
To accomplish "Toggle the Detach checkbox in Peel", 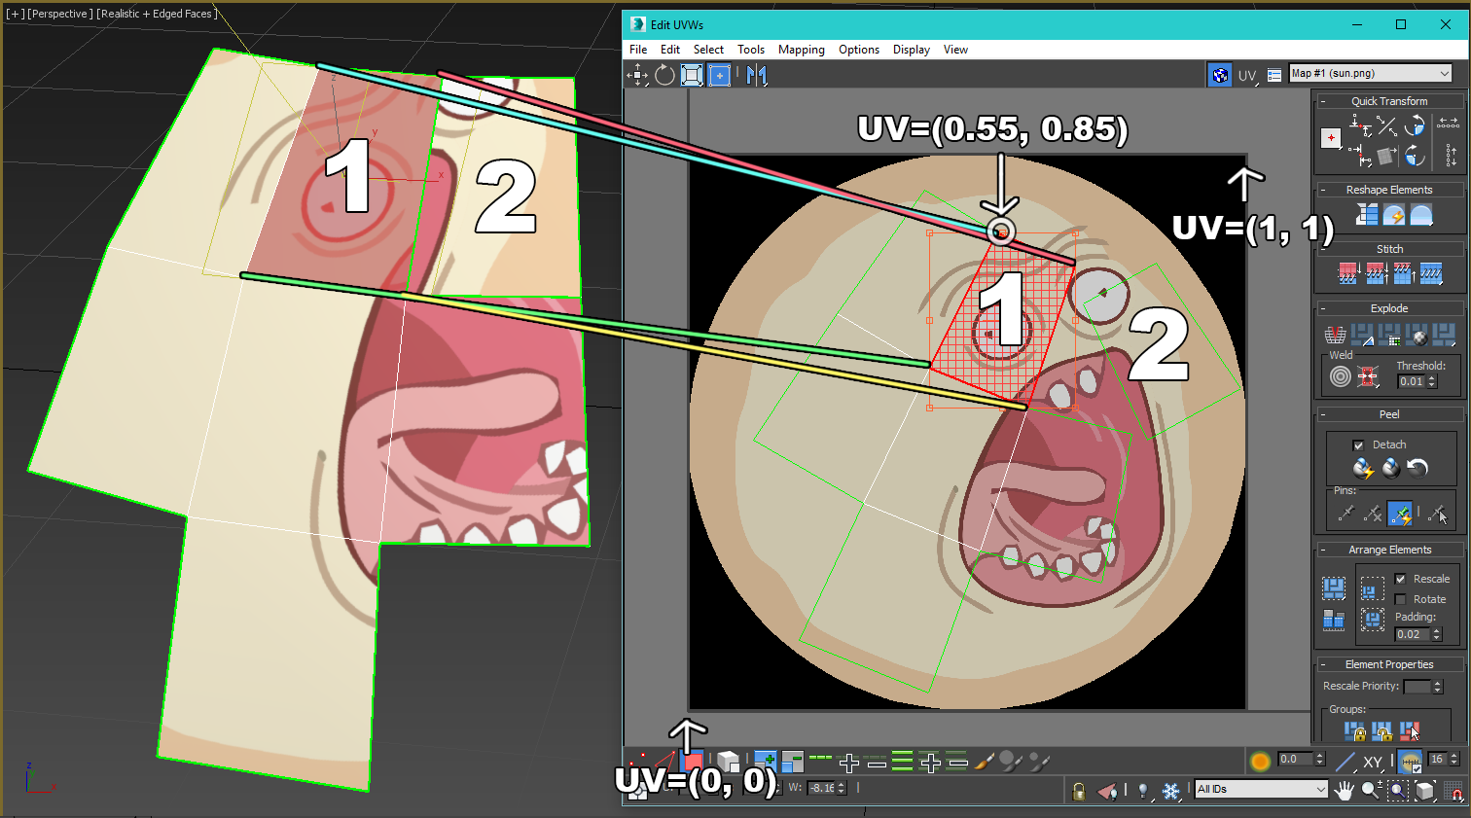I will tap(1358, 445).
